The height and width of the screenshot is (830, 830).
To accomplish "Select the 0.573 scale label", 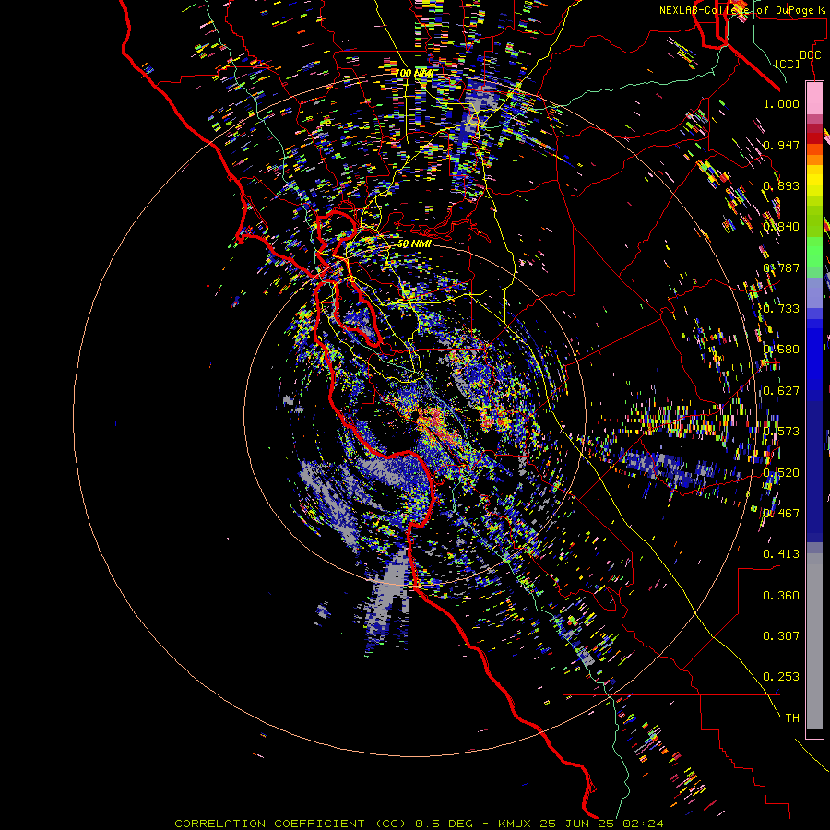I will [x=781, y=432].
